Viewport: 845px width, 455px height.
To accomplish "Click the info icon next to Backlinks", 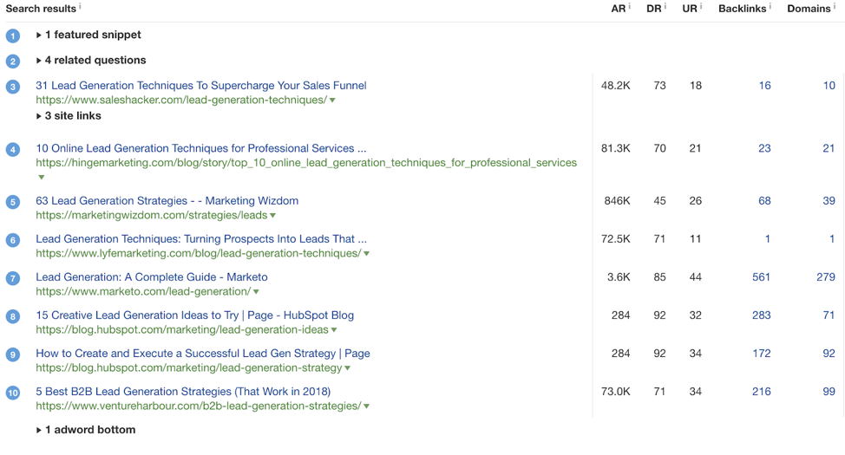I will (770, 6).
